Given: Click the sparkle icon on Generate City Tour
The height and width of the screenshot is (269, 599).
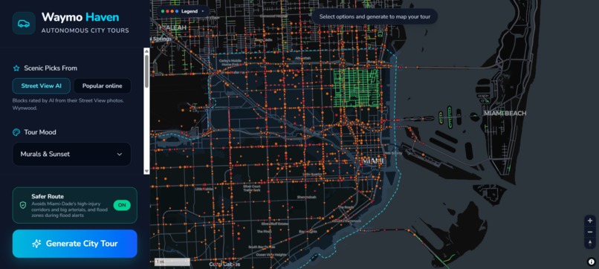Looking at the screenshot, I should click(36, 244).
